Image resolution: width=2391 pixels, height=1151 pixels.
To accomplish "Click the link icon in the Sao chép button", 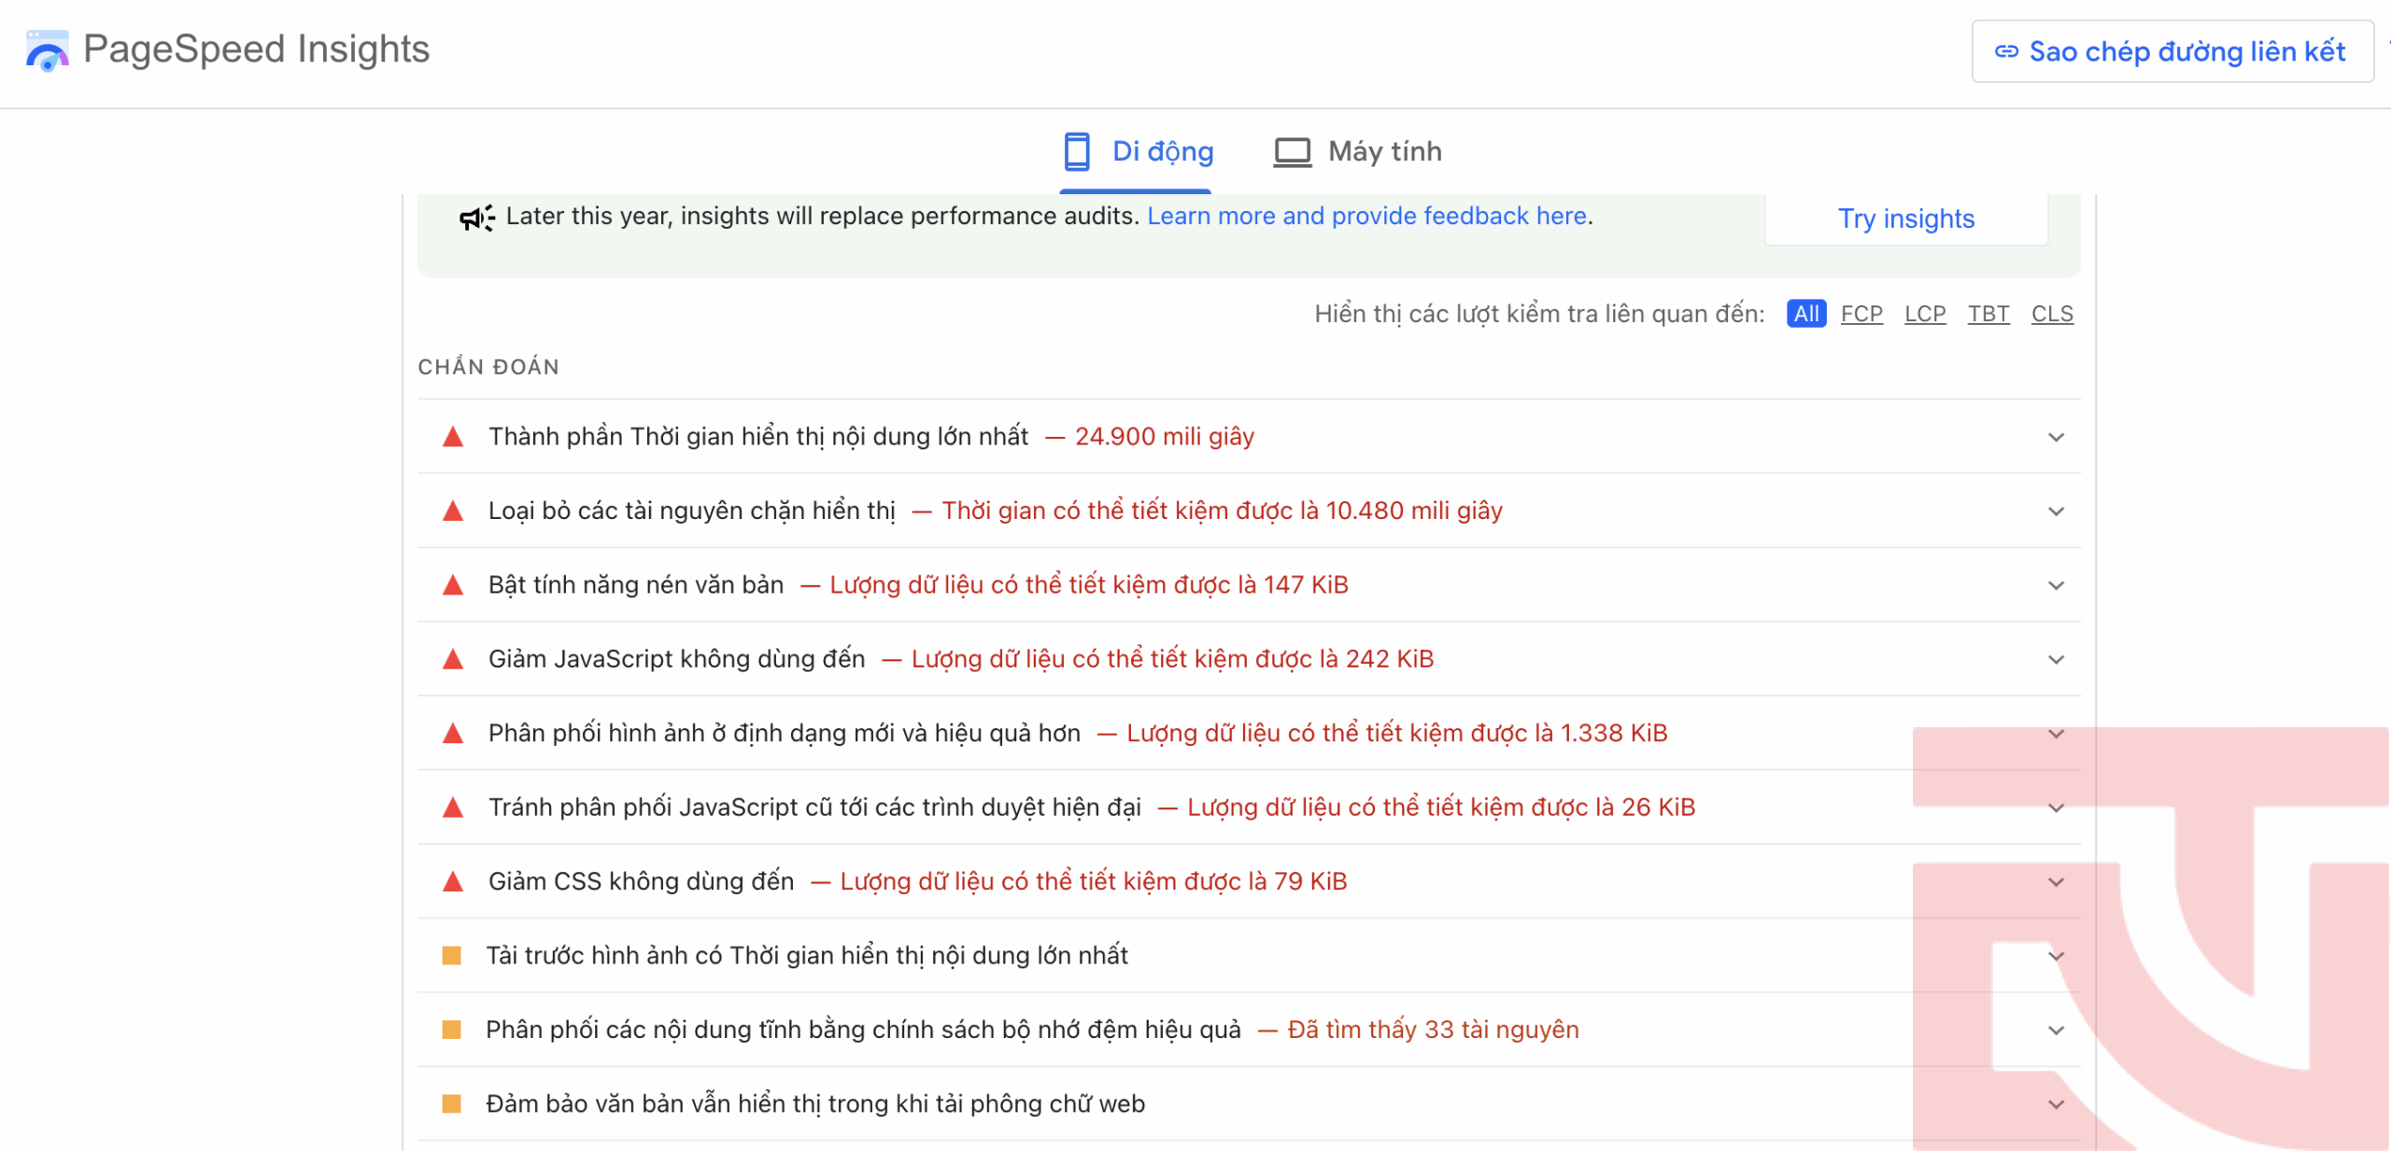I will click(x=2006, y=51).
